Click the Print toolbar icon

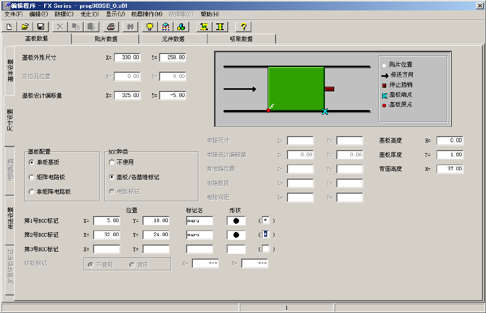pos(110,26)
